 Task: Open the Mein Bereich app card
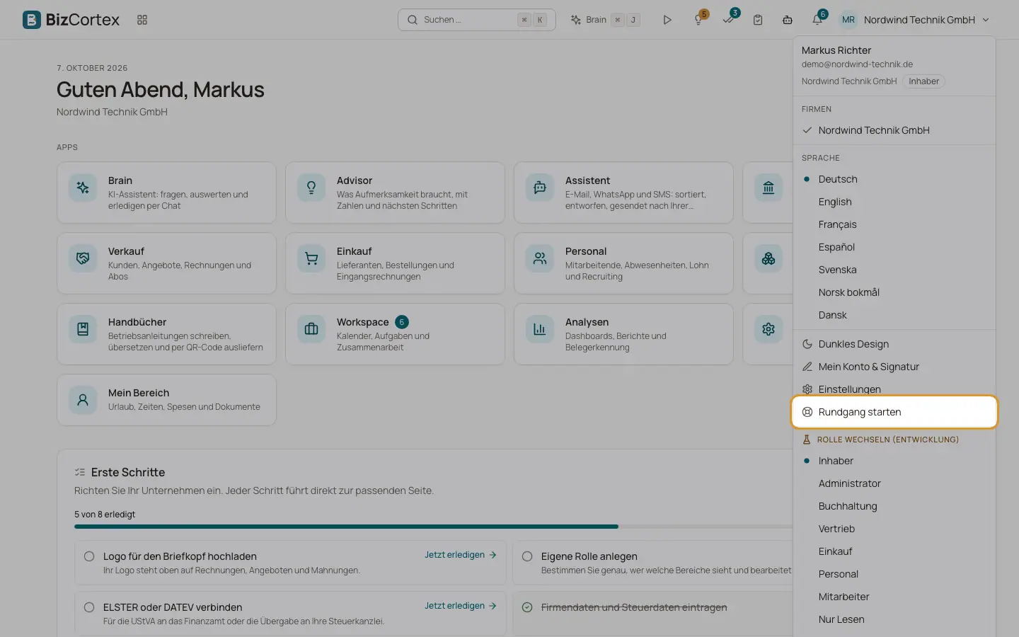point(166,400)
